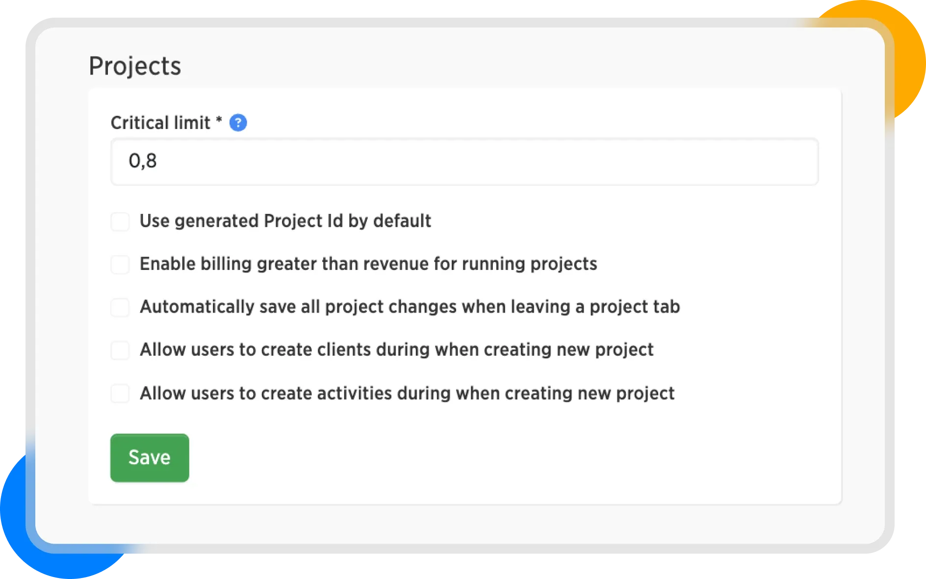Check the Allow users to create clients box
Image resolution: width=926 pixels, height=579 pixels.
(120, 350)
